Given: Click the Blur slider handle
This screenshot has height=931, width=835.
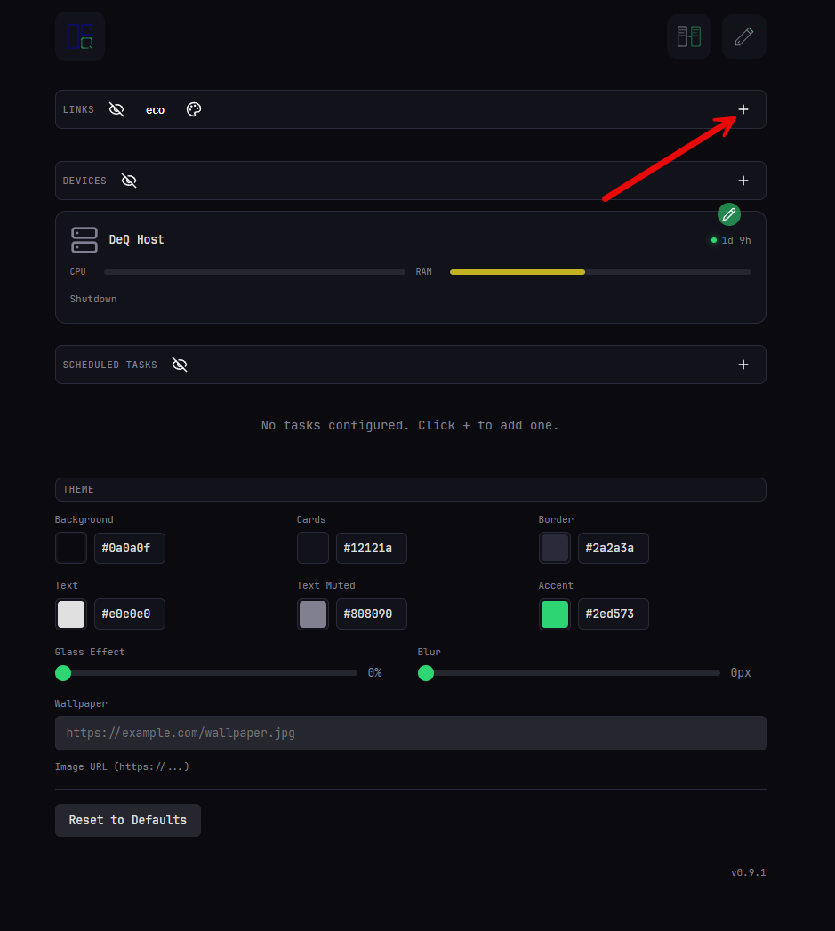Looking at the screenshot, I should pyautogui.click(x=426, y=673).
